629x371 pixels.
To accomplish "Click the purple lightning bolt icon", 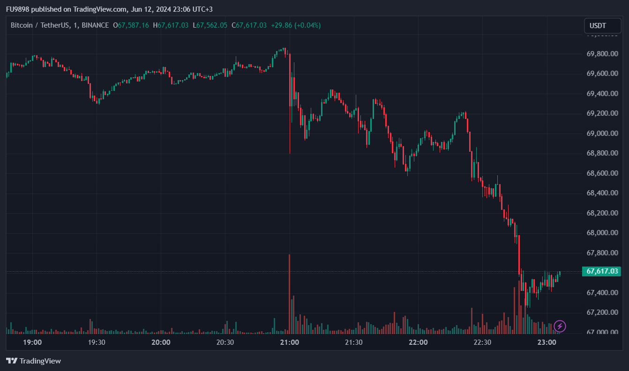I will pos(560,326).
